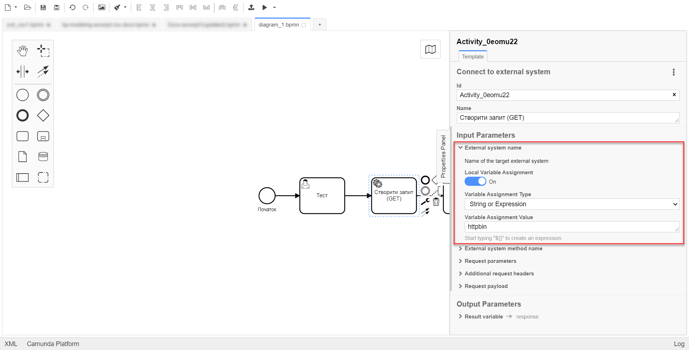Append end event via context pad
689x350 pixels.
click(425, 180)
